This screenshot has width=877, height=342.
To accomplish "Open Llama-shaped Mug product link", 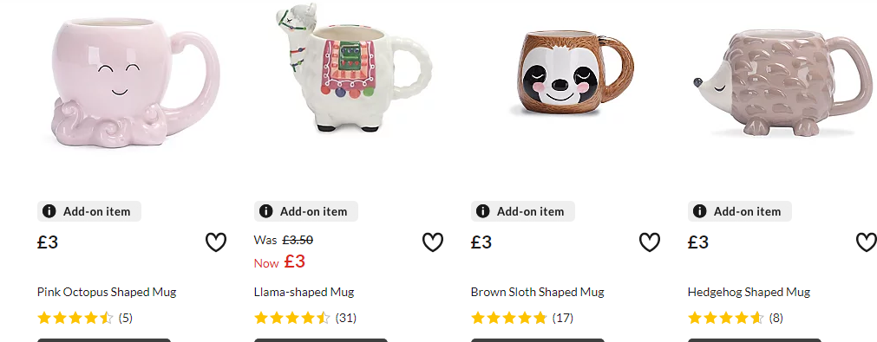I will (304, 292).
